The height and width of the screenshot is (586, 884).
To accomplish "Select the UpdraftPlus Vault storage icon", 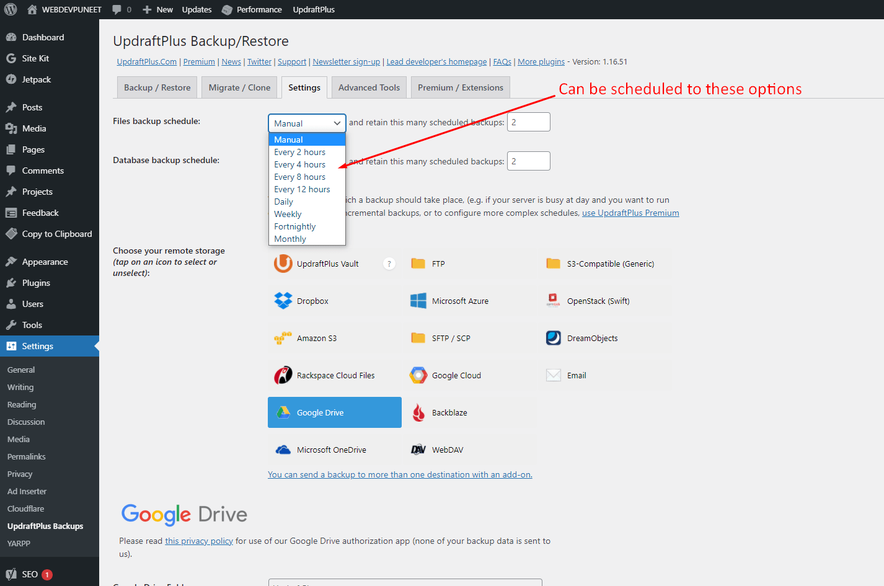I will pos(283,264).
